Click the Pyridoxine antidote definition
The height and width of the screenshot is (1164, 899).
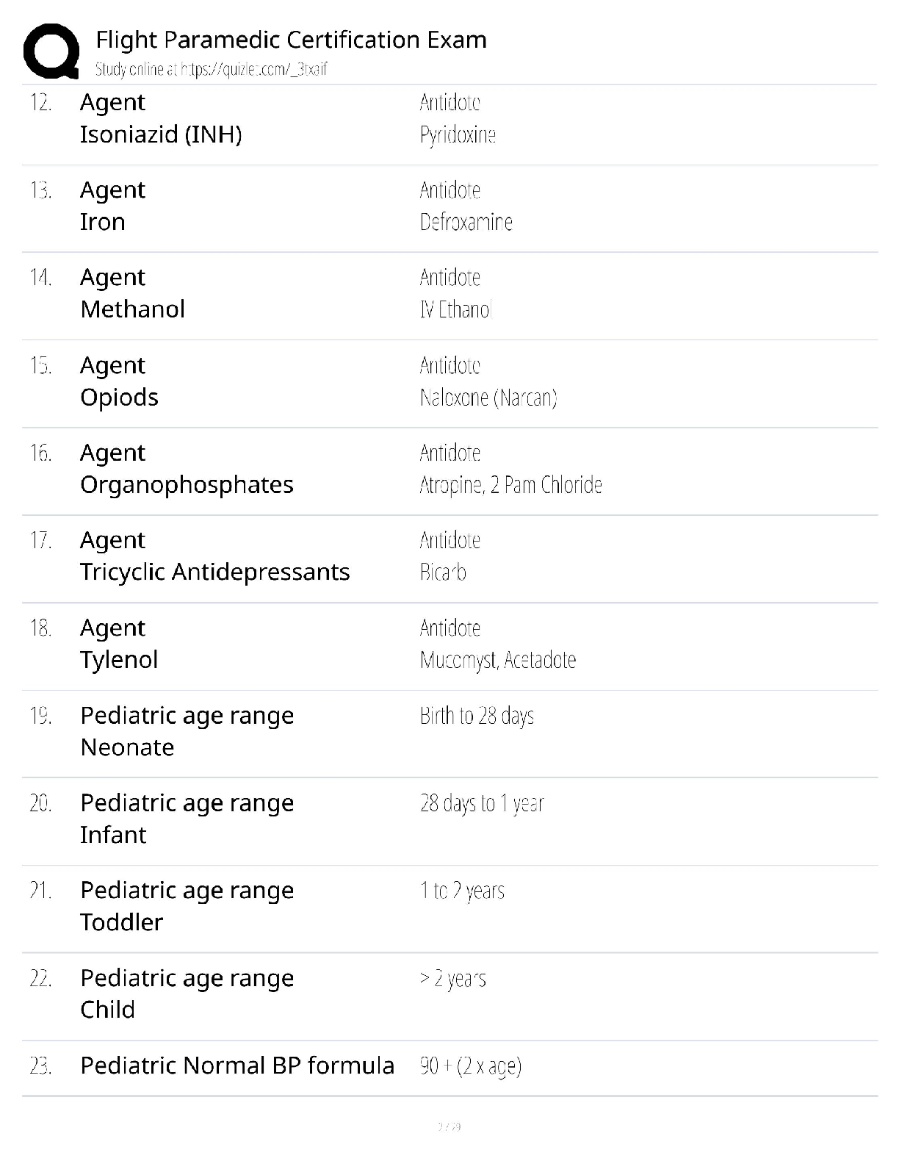click(x=458, y=135)
